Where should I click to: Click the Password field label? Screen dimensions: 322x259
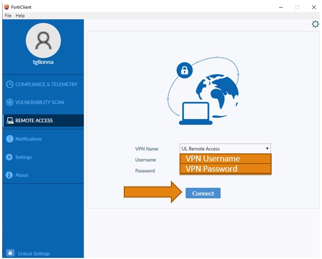click(145, 171)
